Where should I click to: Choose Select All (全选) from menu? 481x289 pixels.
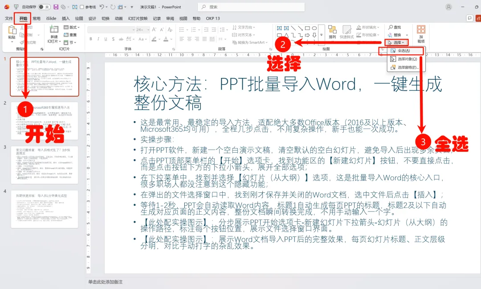click(x=406, y=51)
